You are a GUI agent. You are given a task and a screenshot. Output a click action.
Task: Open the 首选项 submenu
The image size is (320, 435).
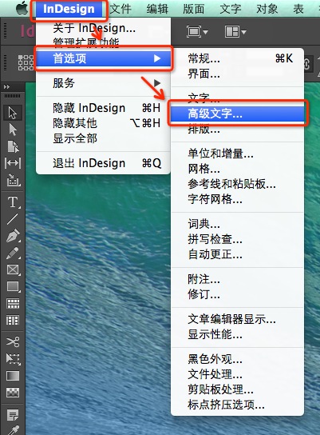coord(103,58)
